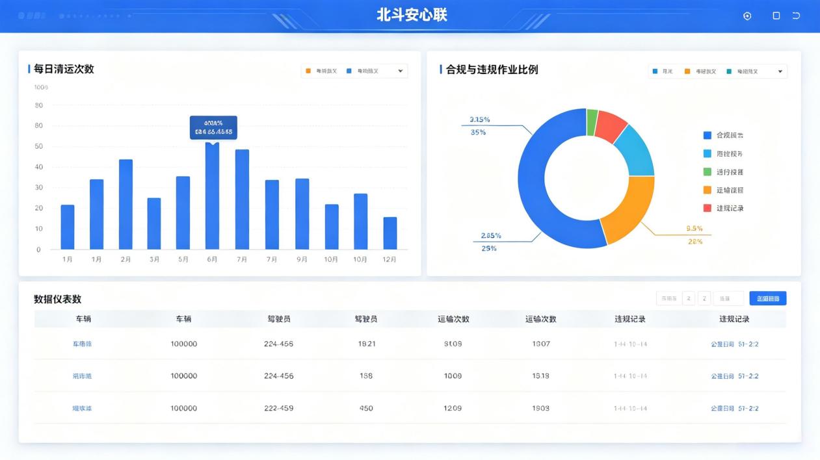Open violation link in row with 188
The height and width of the screenshot is (460, 820).
coord(734,376)
